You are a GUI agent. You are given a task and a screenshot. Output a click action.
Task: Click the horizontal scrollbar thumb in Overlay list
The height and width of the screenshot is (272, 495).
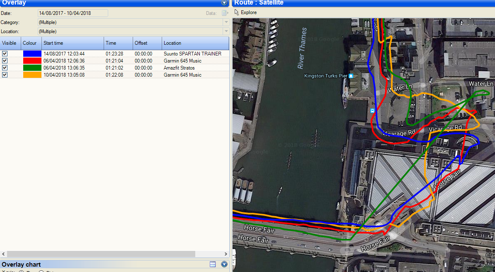coord(101,254)
